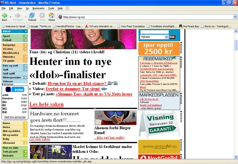Click the Back navigation arrow
This screenshot has height=164, width=238.
4,15
